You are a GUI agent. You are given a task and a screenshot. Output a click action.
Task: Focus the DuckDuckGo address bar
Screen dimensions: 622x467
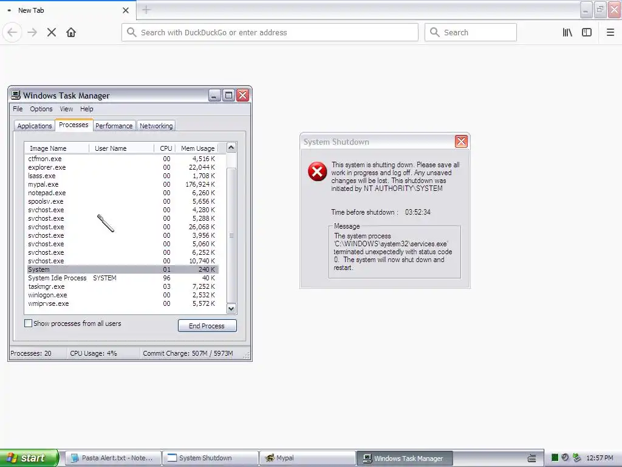coord(270,32)
